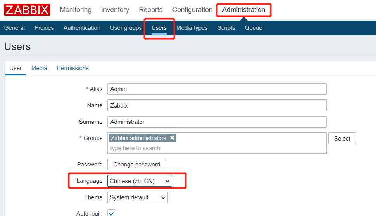Open Queue section
This screenshot has width=376, height=216.
(x=254, y=28)
